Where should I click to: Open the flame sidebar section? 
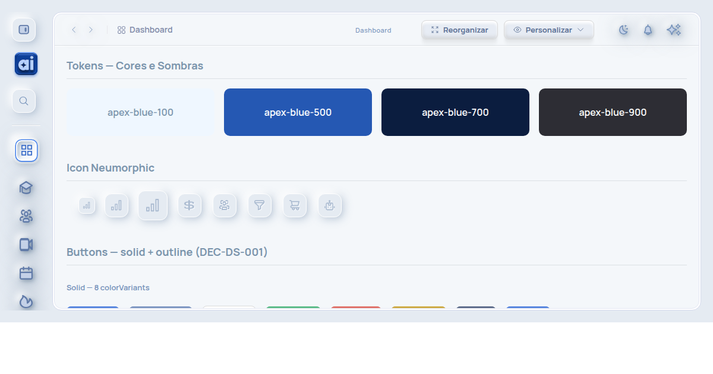(x=26, y=302)
